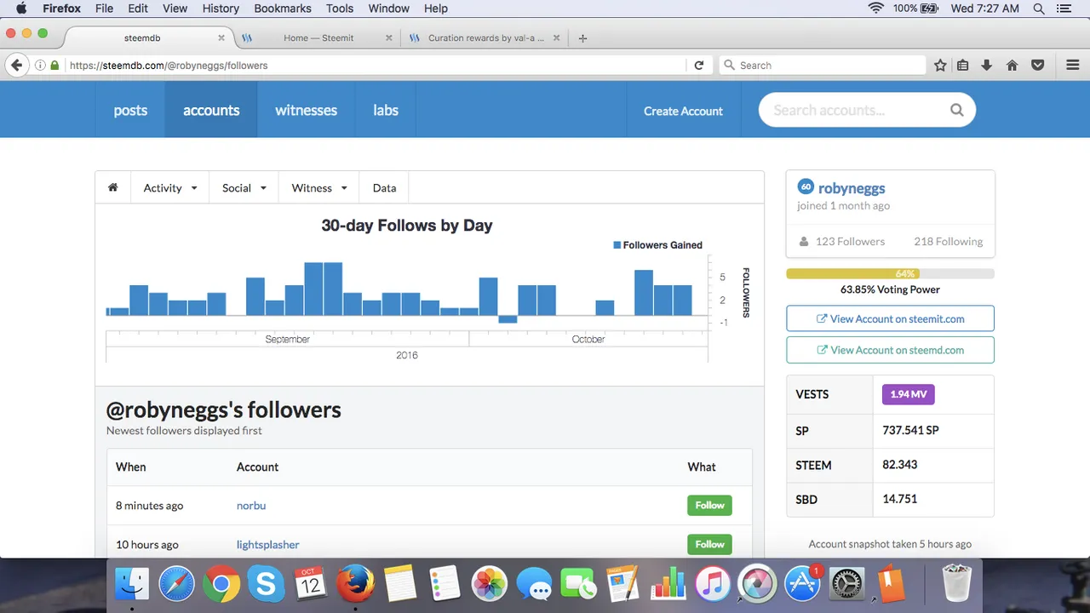Click the 218 Following count
The image size is (1090, 613).
(x=948, y=242)
